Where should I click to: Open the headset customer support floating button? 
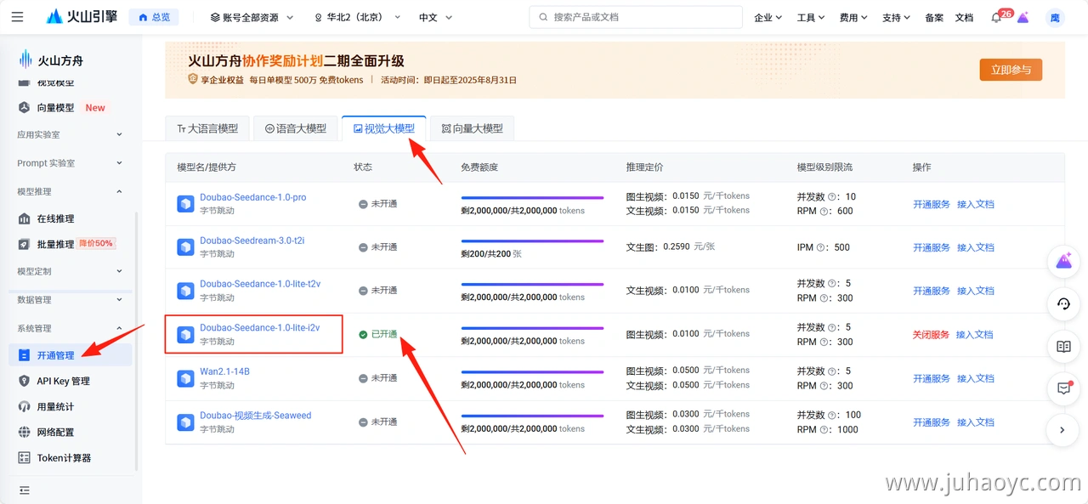[x=1063, y=303]
